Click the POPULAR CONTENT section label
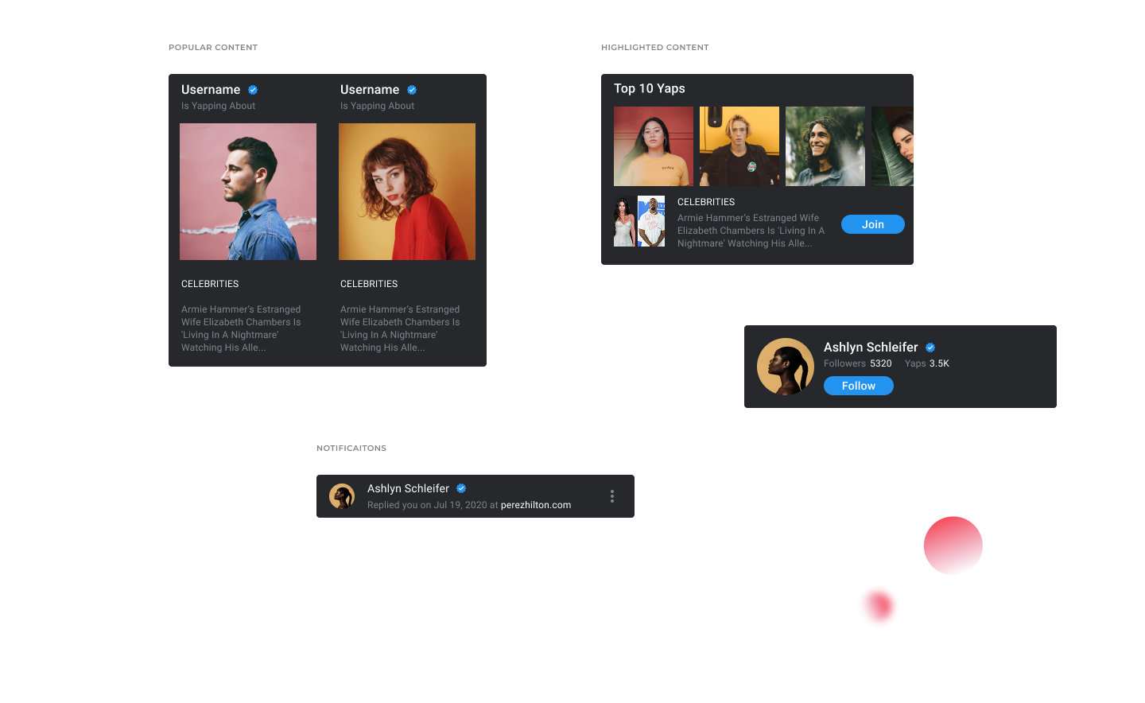This screenshot has width=1145, height=703. coord(213,48)
